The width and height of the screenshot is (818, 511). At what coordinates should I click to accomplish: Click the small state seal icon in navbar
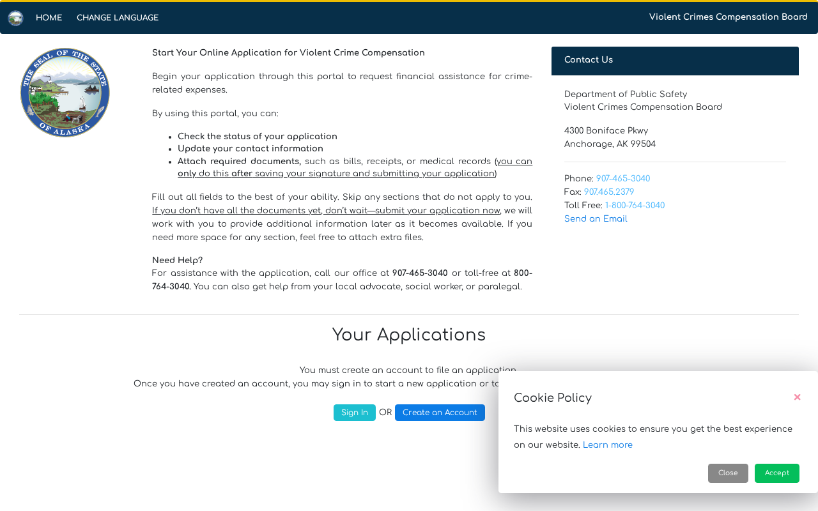[x=15, y=18]
